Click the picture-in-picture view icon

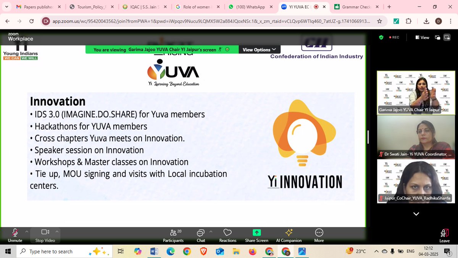click(x=437, y=37)
